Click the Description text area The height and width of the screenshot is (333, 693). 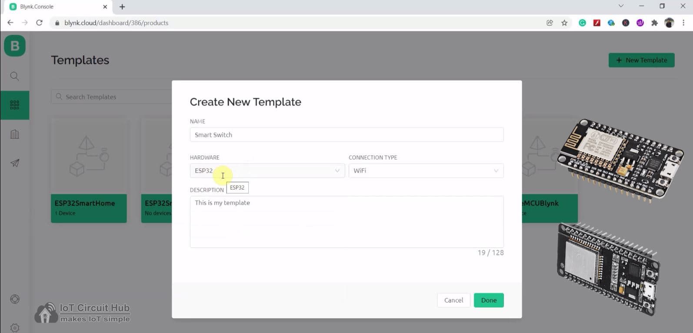click(346, 222)
